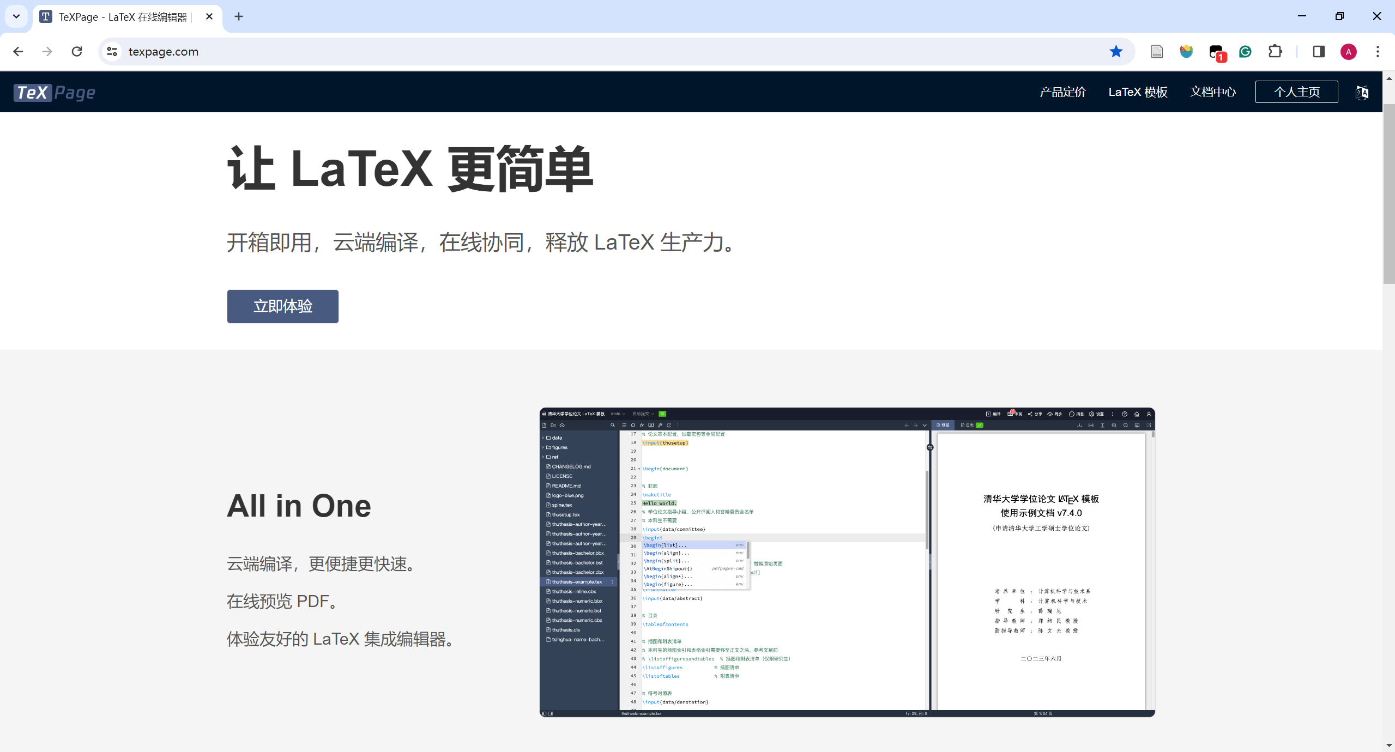Viewport: 1395px width, 752px height.
Task: Click the All in One heading
Action: coord(299,506)
